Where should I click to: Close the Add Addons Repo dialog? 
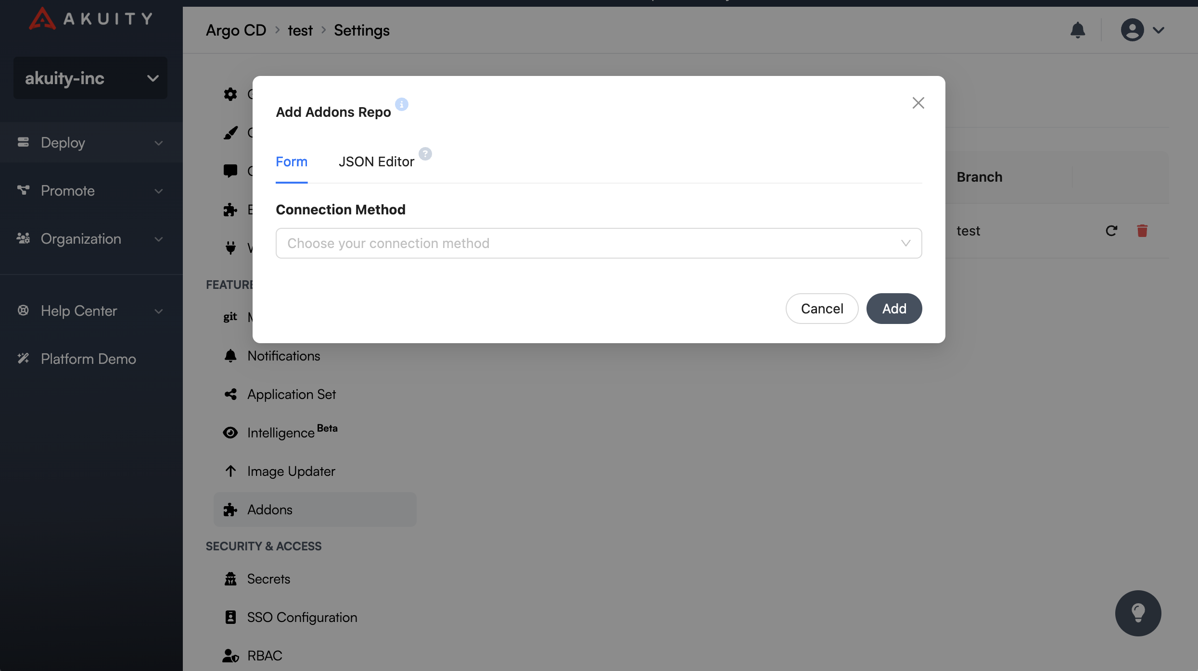(x=918, y=103)
